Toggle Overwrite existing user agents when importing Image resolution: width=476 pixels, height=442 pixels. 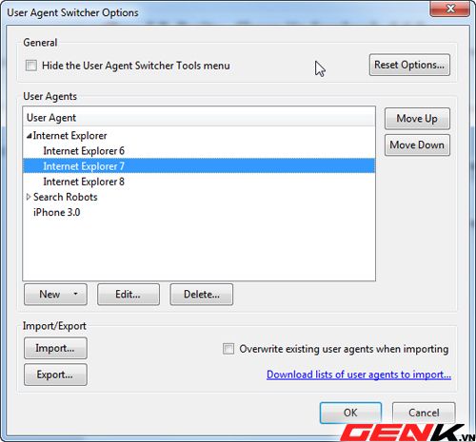pyautogui.click(x=228, y=349)
